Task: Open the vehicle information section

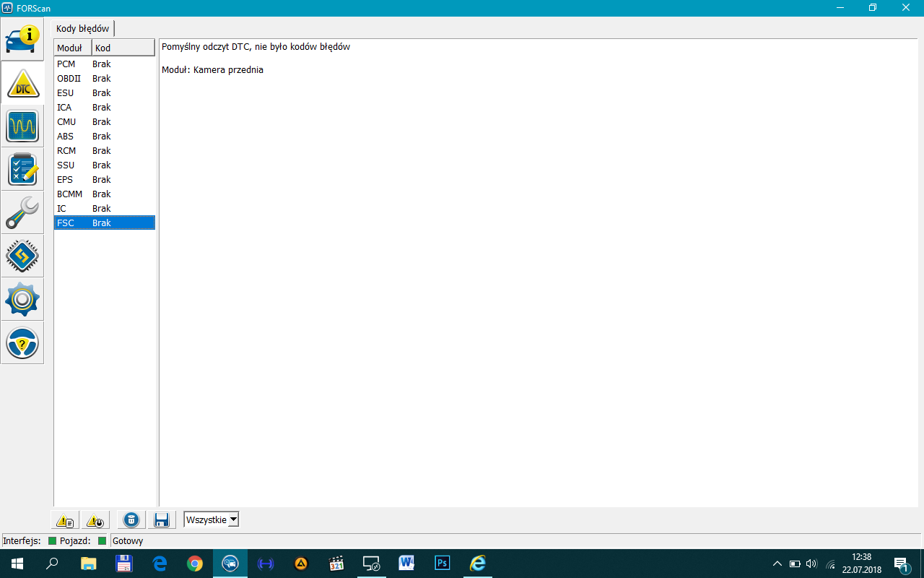Action: (x=22, y=39)
